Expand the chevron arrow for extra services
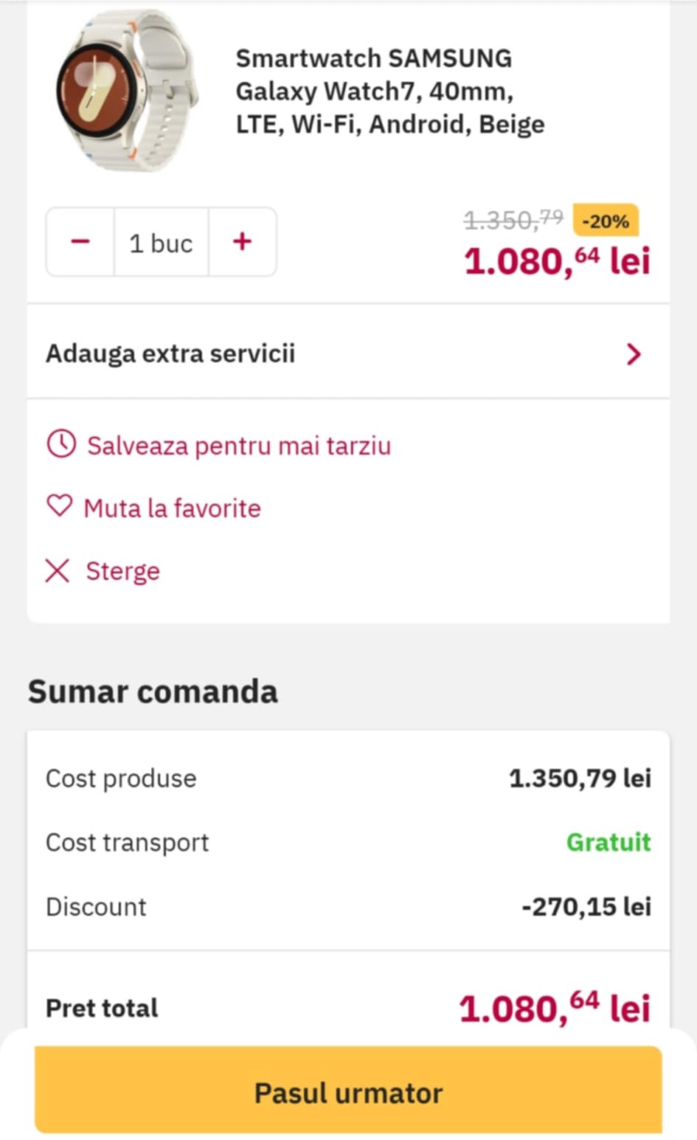697x1140 pixels. coord(633,354)
